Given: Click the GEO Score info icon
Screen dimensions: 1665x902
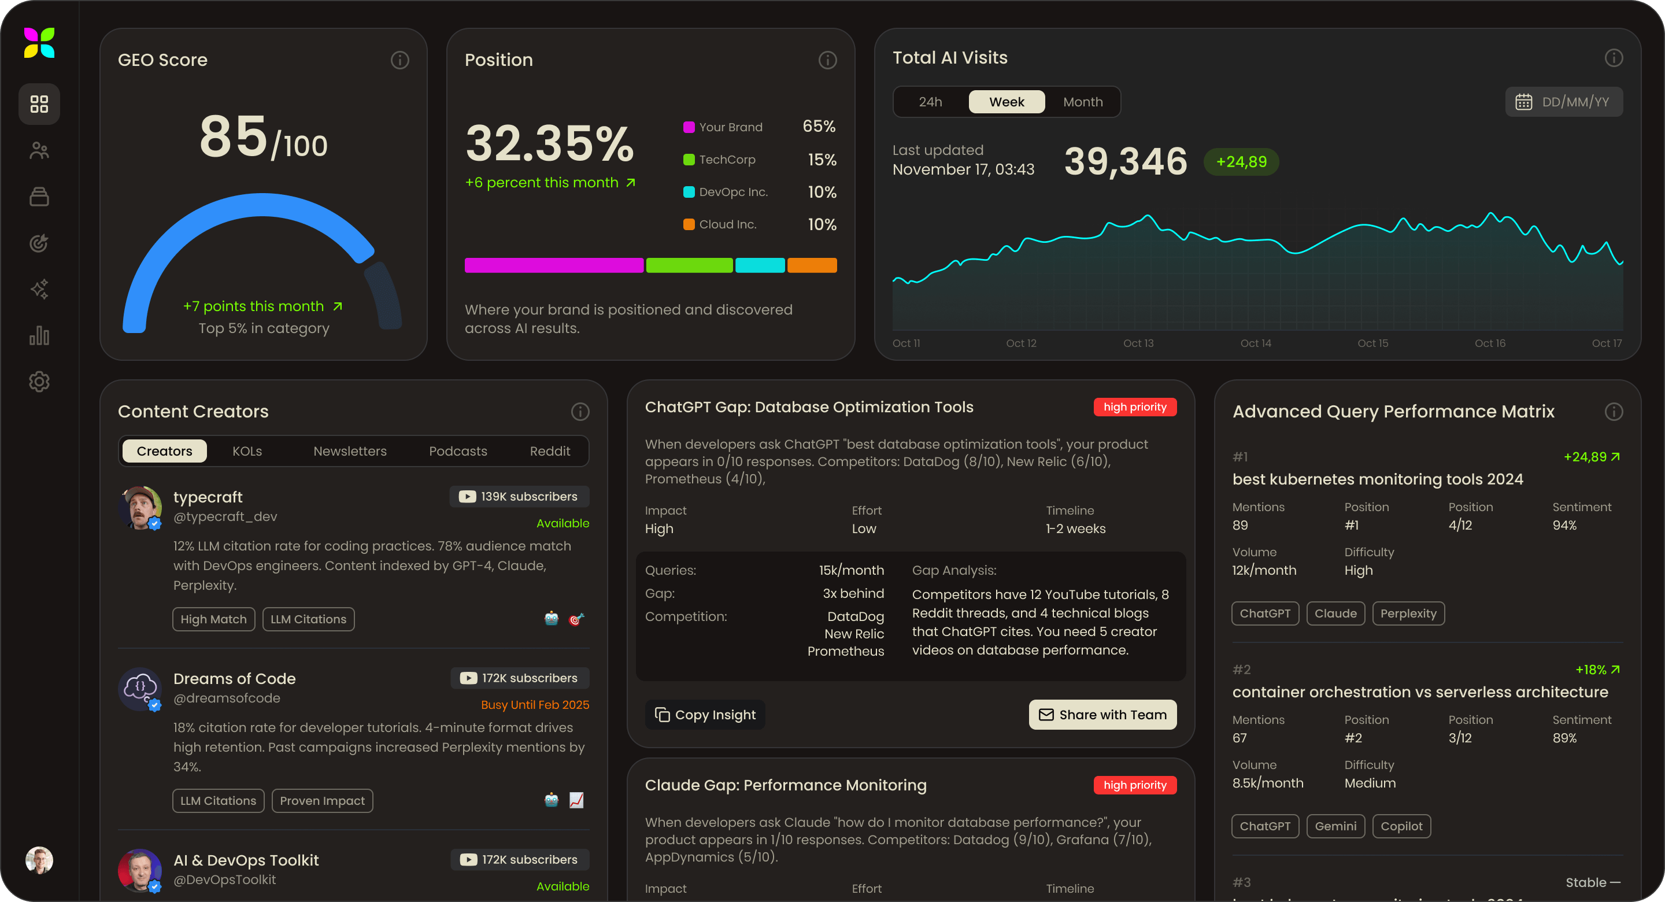Looking at the screenshot, I should (x=399, y=60).
